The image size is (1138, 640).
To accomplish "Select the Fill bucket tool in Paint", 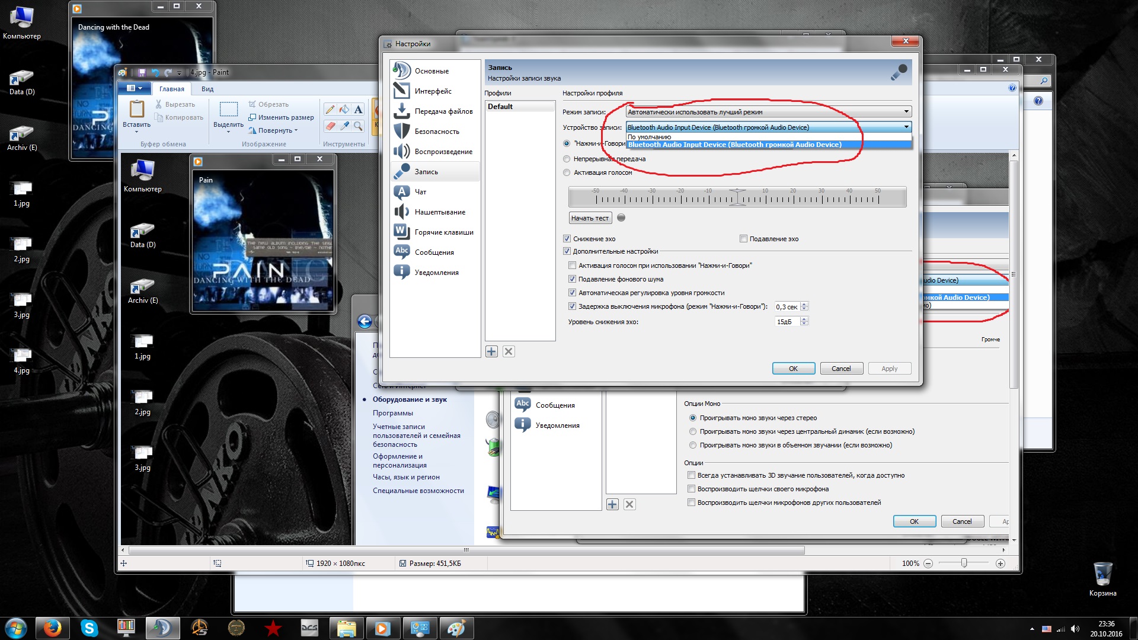I will click(344, 109).
